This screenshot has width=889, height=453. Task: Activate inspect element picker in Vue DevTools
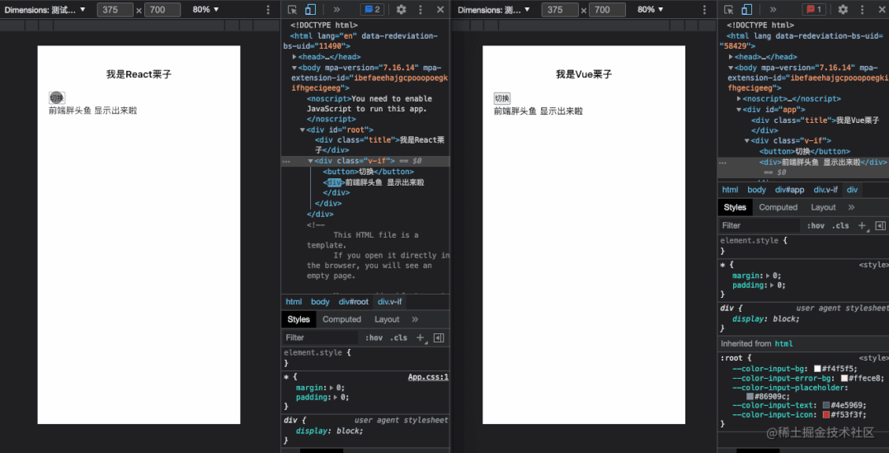(729, 10)
